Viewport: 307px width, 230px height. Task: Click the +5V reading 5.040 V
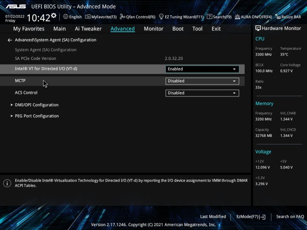coord(286,168)
